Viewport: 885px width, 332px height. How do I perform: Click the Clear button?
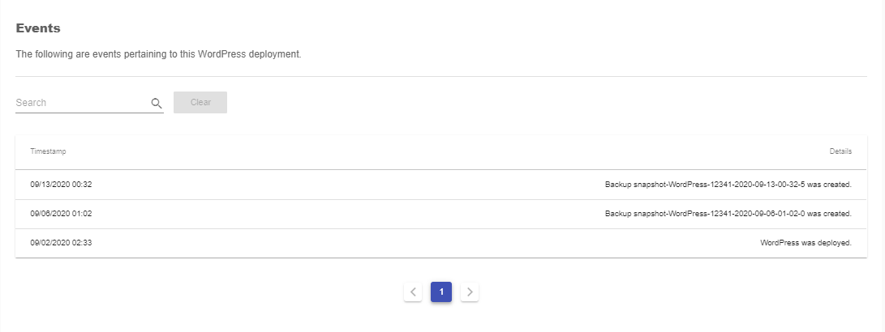(x=200, y=103)
